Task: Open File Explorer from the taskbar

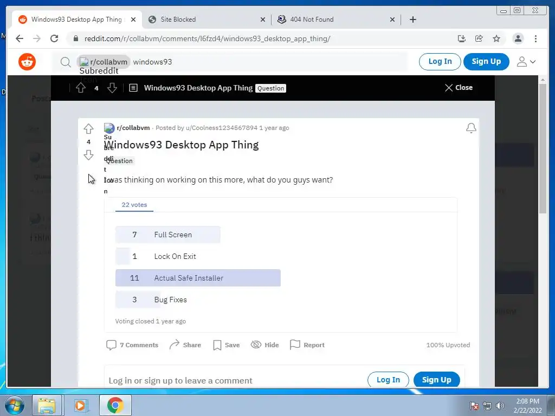Action: tap(47, 405)
